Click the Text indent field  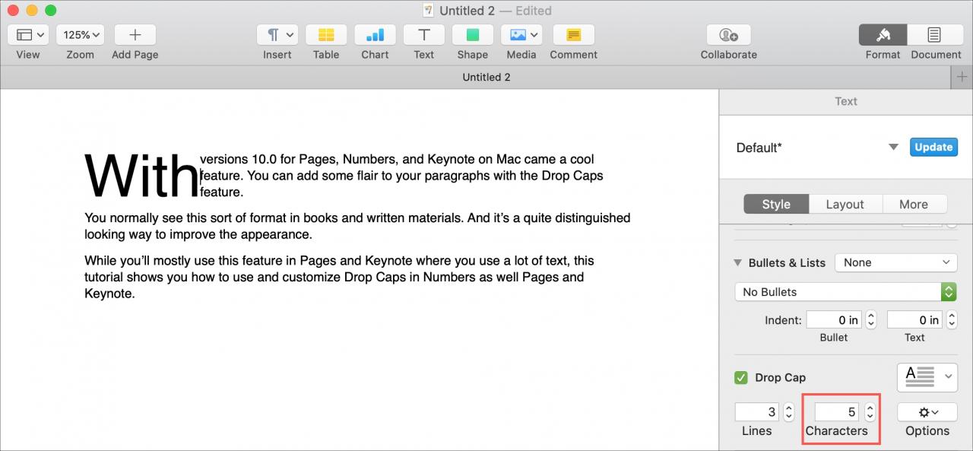pyautogui.click(x=914, y=320)
